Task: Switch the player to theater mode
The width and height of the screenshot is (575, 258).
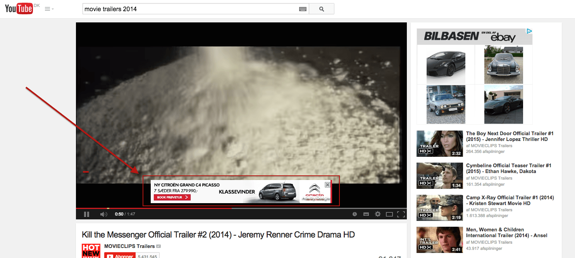Action: point(389,214)
